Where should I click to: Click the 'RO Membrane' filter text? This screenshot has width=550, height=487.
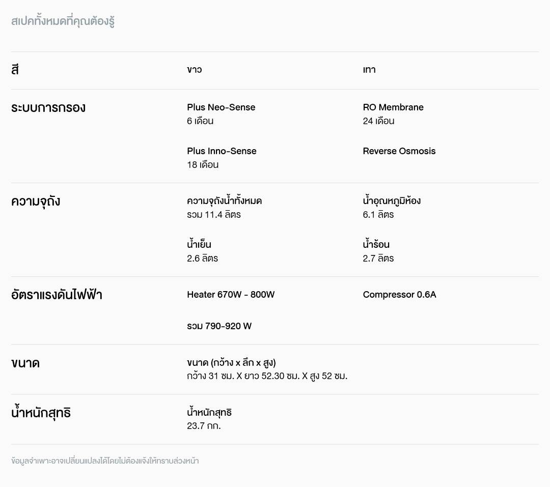point(393,107)
